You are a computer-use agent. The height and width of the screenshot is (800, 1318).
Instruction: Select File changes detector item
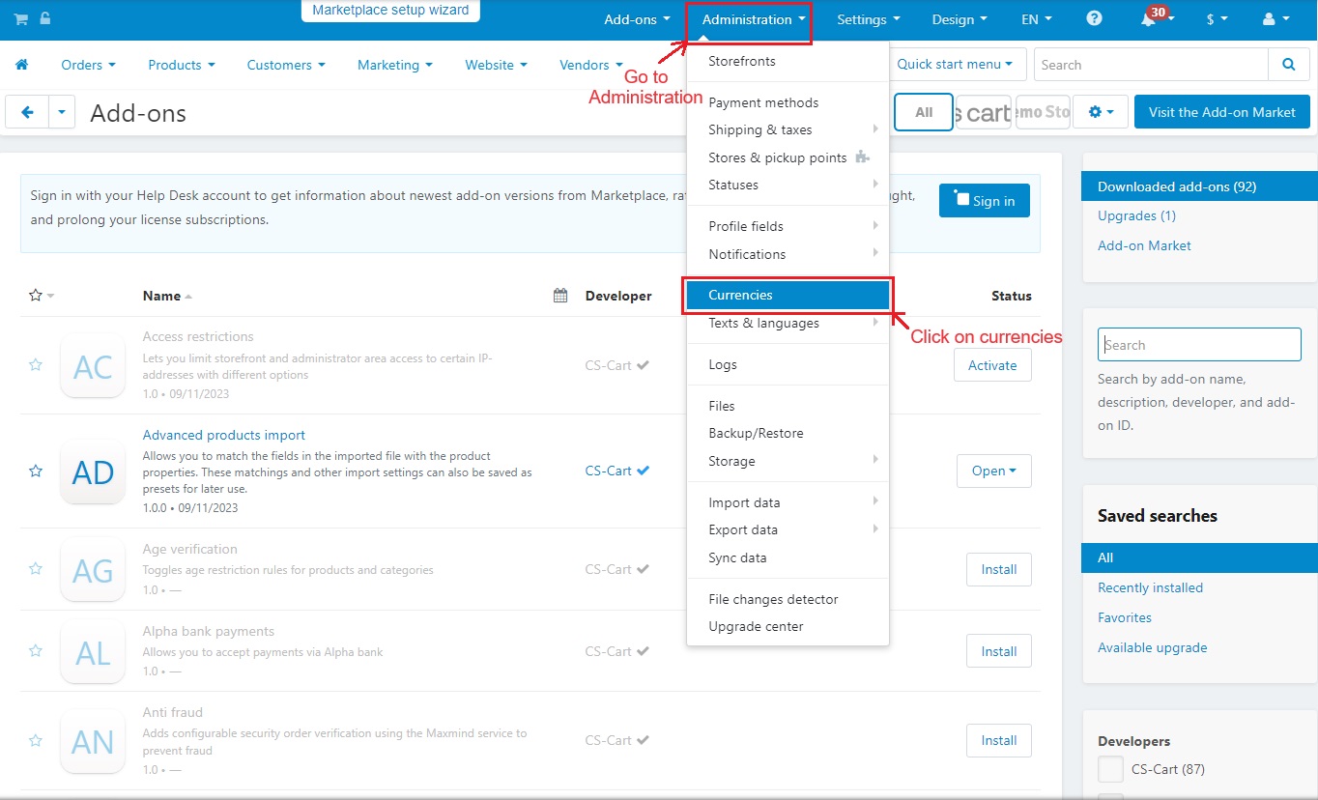pos(788,599)
